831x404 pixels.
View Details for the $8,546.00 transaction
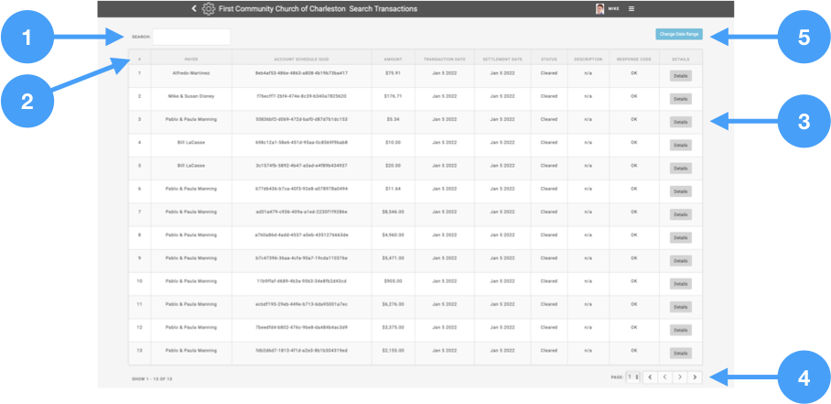680,214
